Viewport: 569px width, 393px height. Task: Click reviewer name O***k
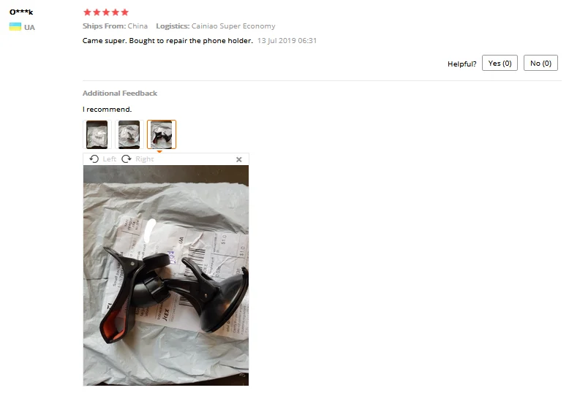[x=21, y=12]
